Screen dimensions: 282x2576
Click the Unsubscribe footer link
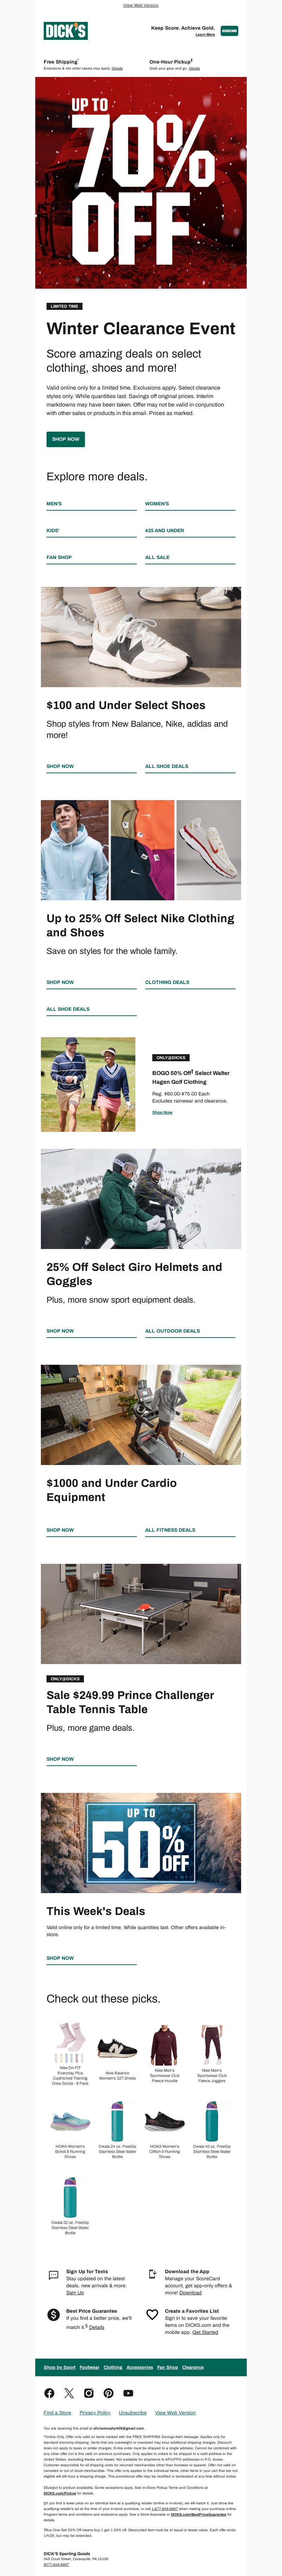(x=133, y=2413)
